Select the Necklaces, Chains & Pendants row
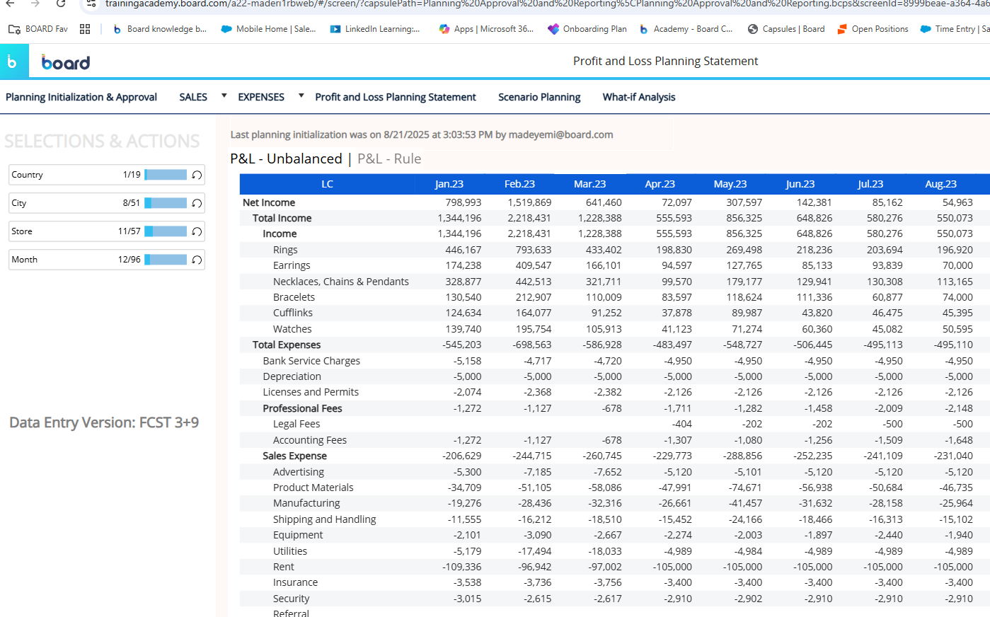The width and height of the screenshot is (990, 617). (x=341, y=282)
